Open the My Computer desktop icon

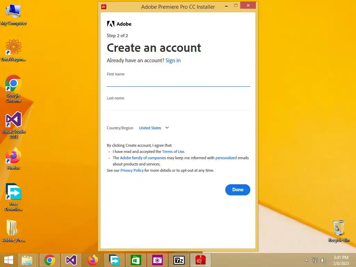click(x=14, y=15)
